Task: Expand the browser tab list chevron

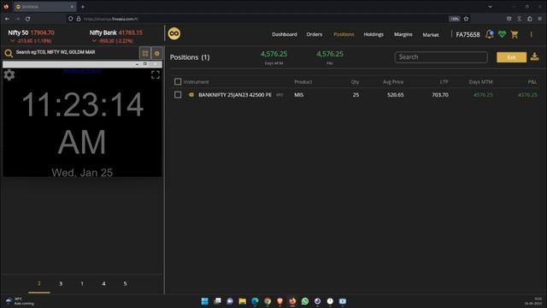Action: pyautogui.click(x=490, y=7)
